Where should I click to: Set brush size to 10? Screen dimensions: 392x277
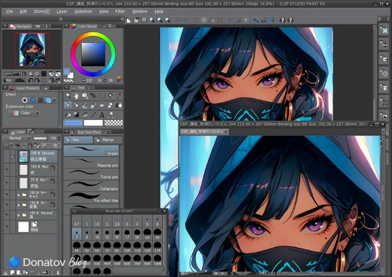(97, 234)
